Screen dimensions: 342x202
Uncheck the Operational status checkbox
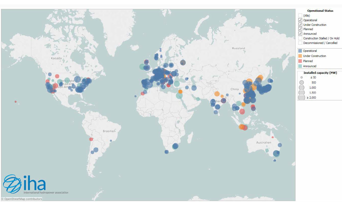point(300,20)
